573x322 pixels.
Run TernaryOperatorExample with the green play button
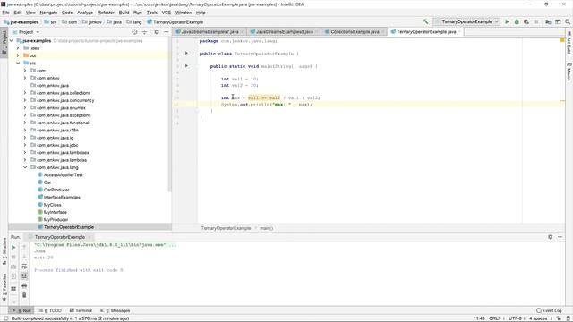pos(507,21)
